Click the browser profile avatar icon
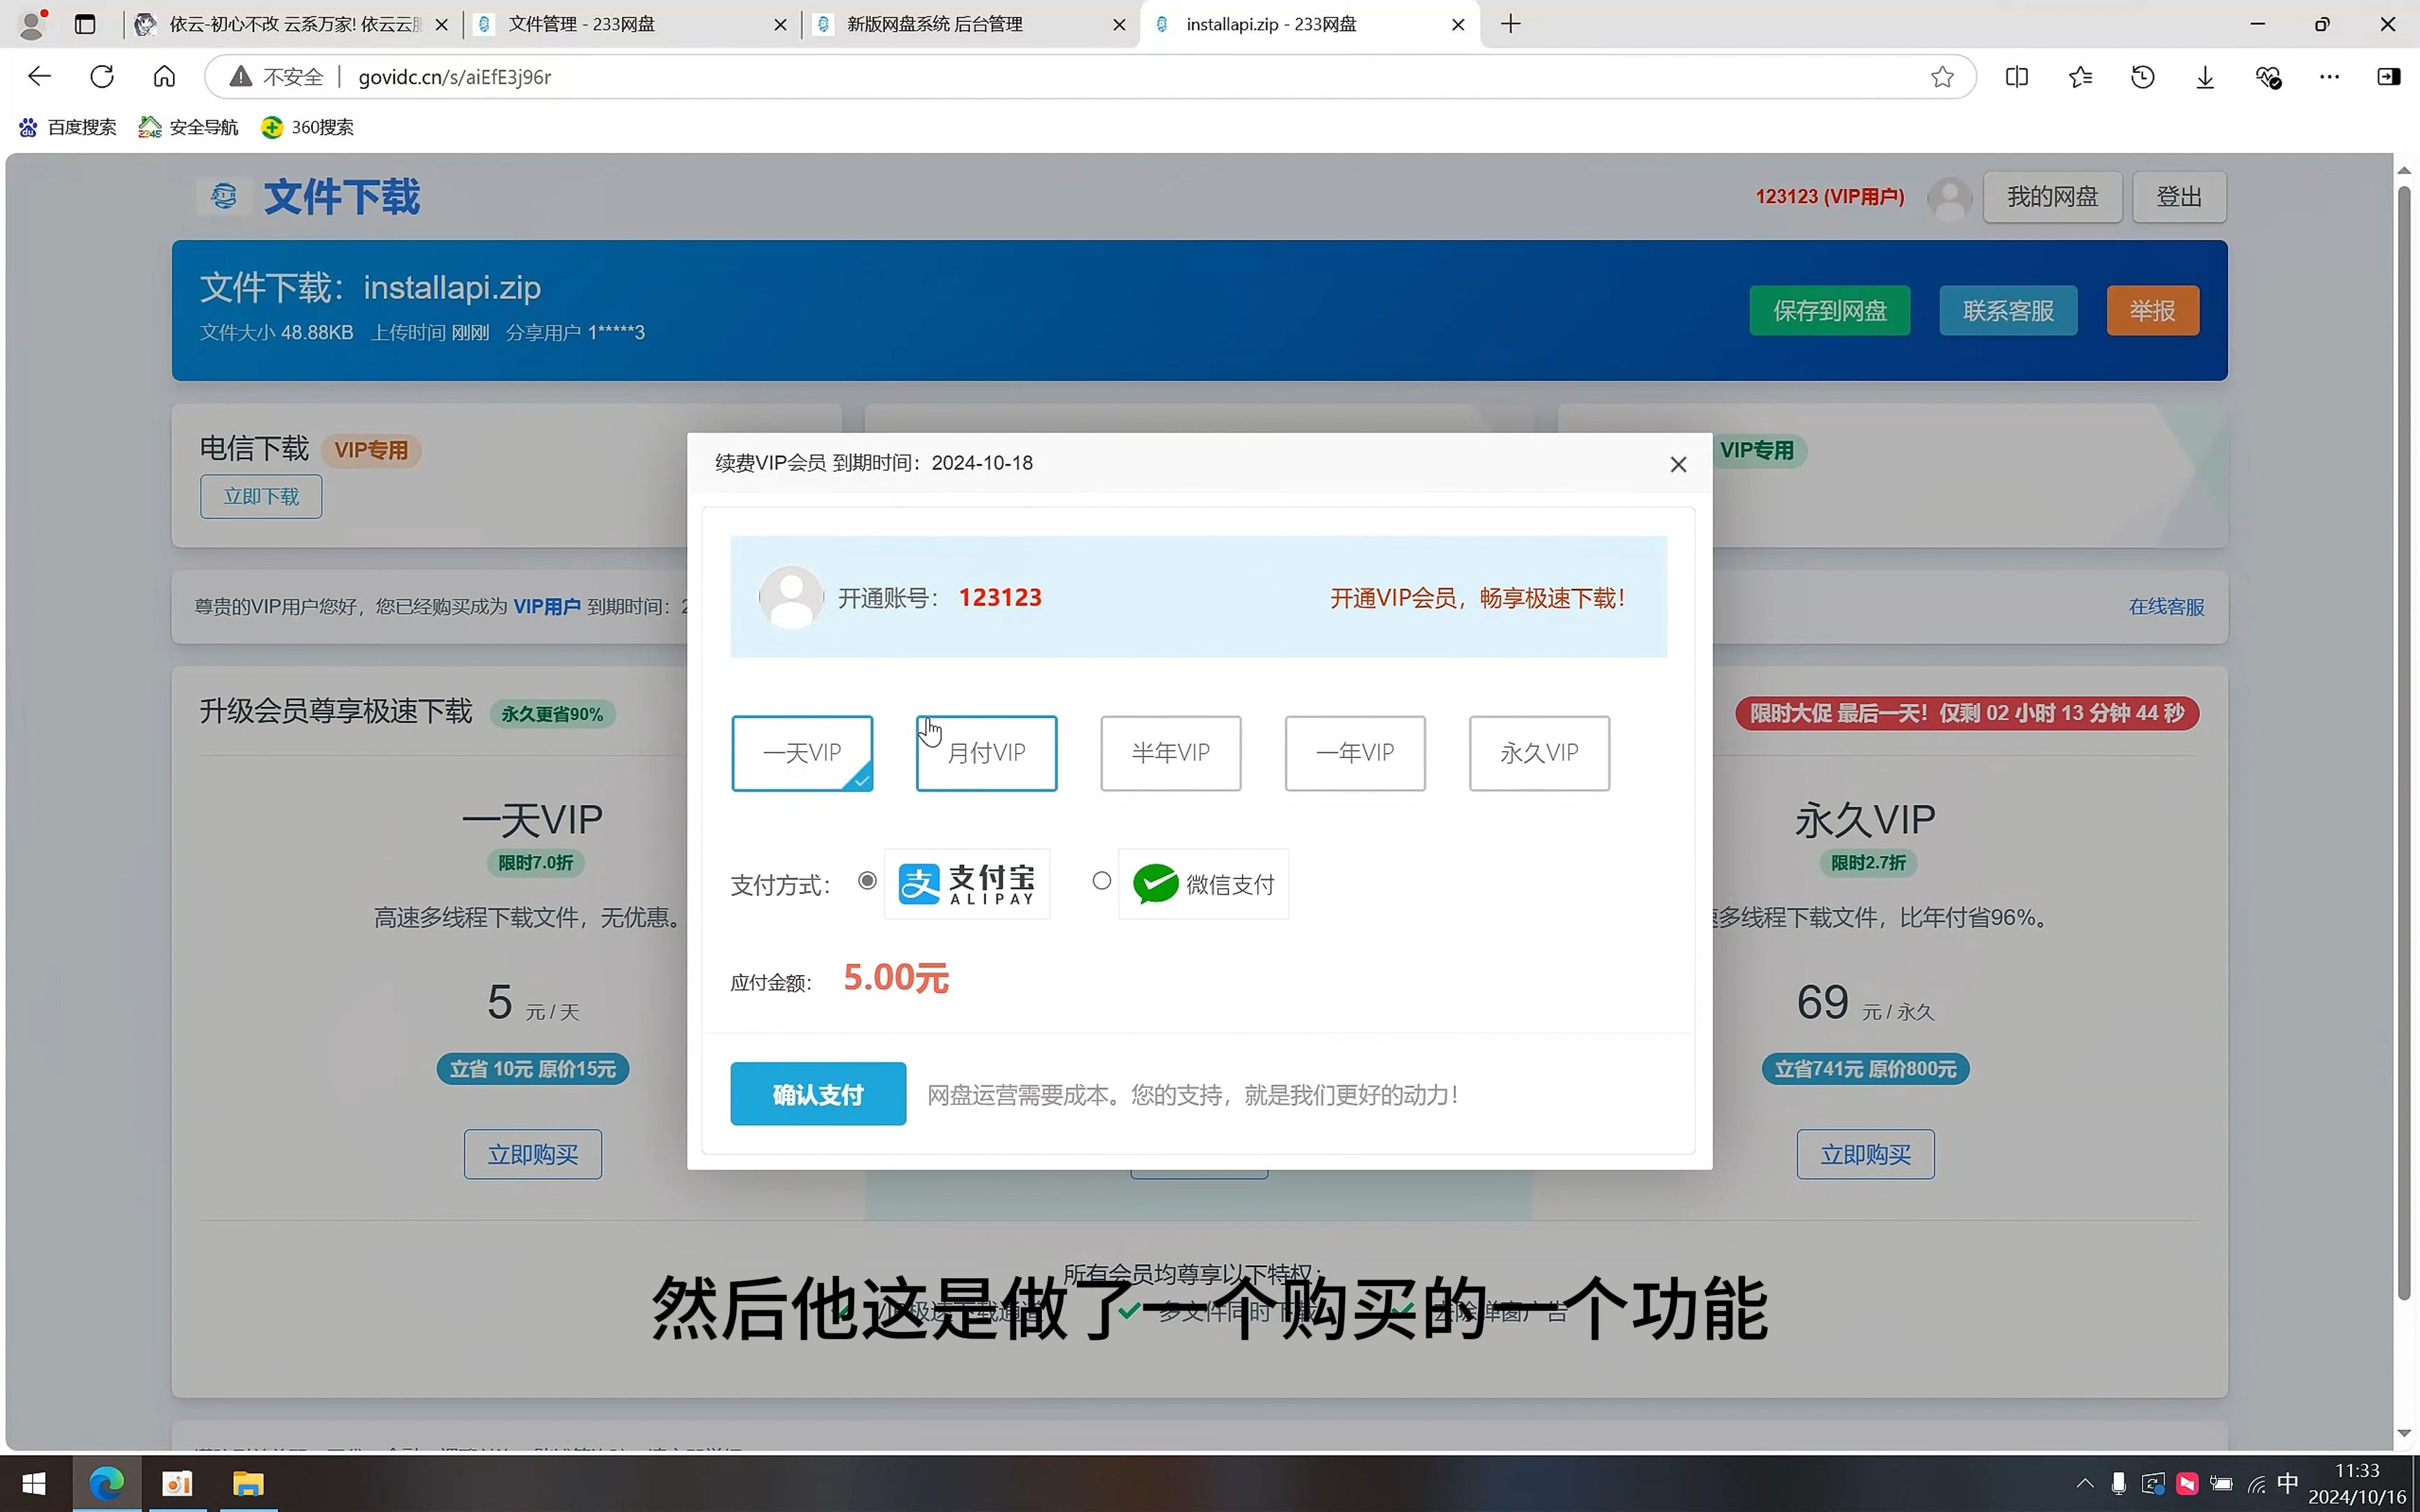 pyautogui.click(x=32, y=24)
